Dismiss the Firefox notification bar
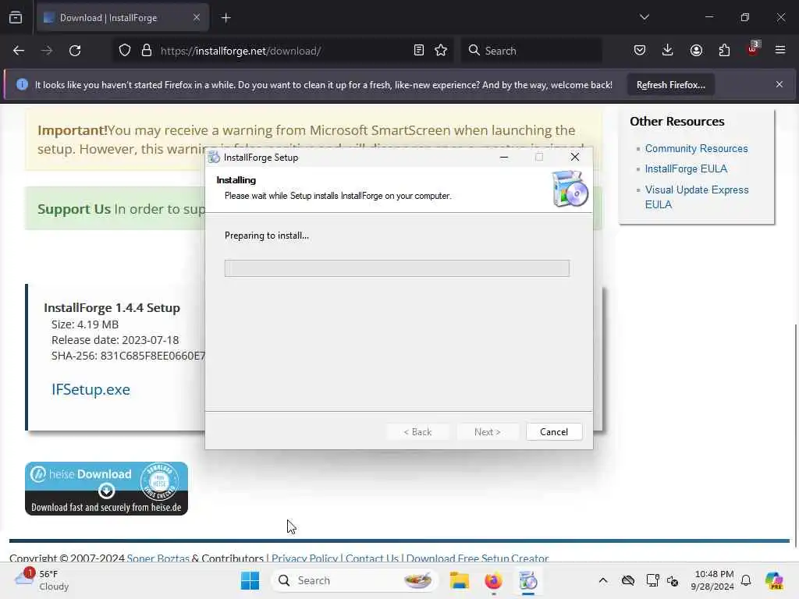Screen dimensions: 799x599 779,84
